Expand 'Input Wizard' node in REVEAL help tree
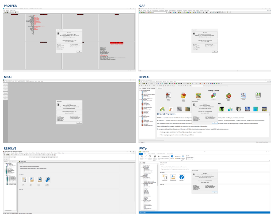This screenshot has height=217, width=274. pos(141,103)
